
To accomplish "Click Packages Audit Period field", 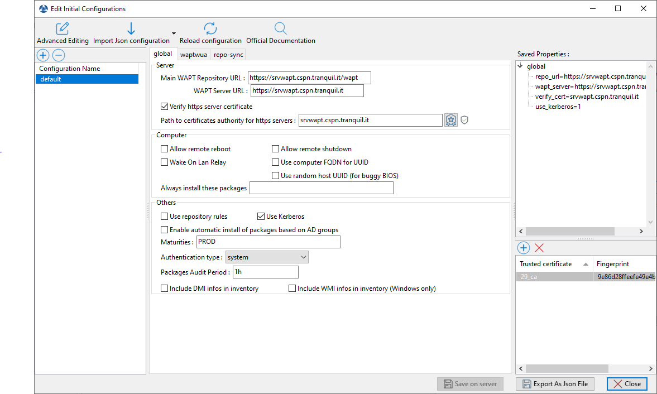I will coord(266,272).
